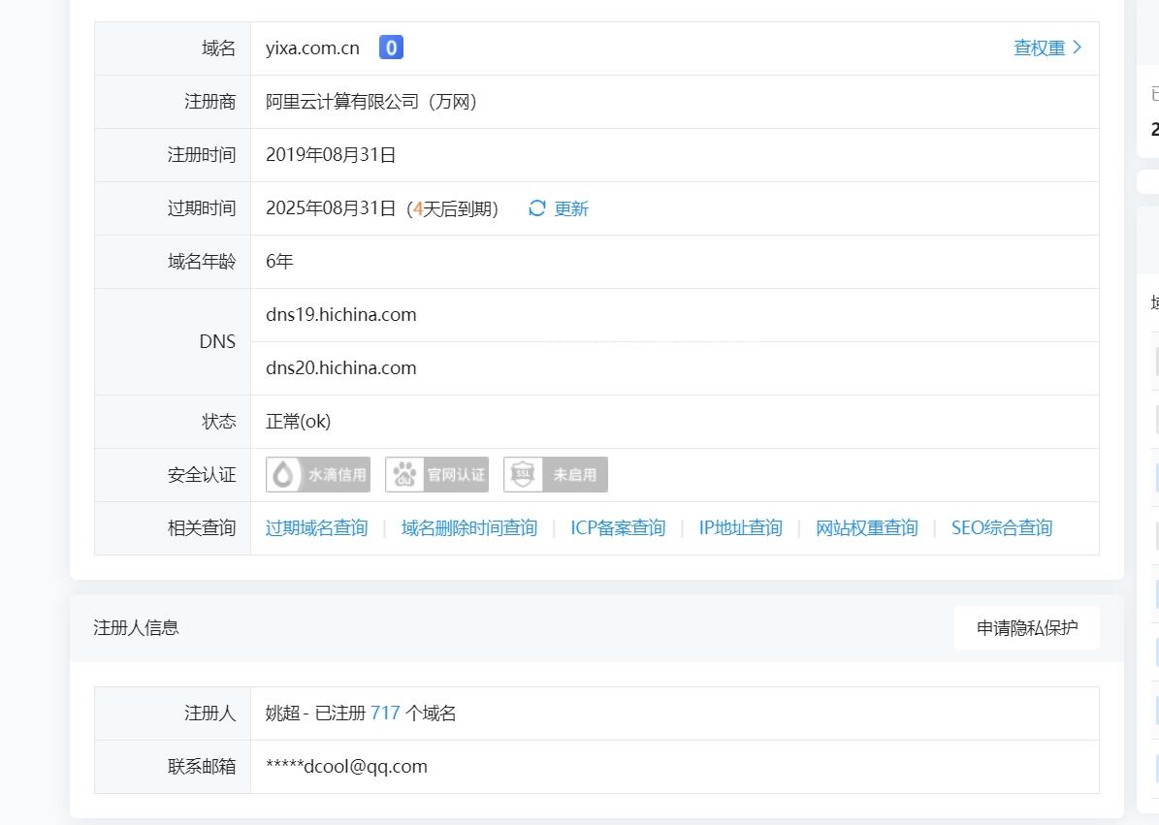Click the domain name yixa.com.cn
This screenshot has height=825, width=1159.
(312, 48)
